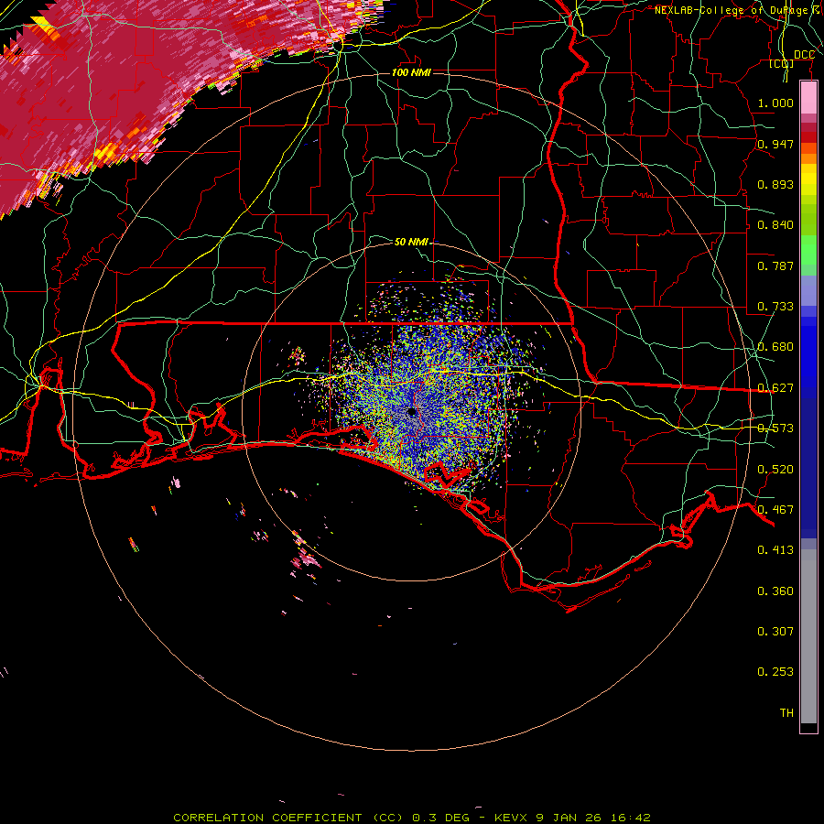Click the 0.947 legend value
Image resolution: width=824 pixels, height=824 pixels.
(775, 144)
